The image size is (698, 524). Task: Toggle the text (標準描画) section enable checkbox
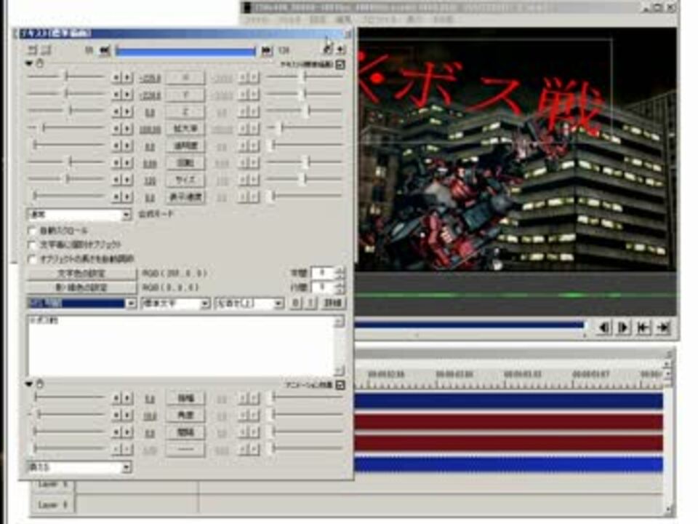tap(340, 64)
